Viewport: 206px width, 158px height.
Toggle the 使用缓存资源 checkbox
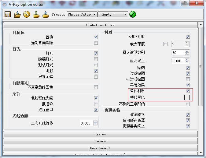pos(188,121)
